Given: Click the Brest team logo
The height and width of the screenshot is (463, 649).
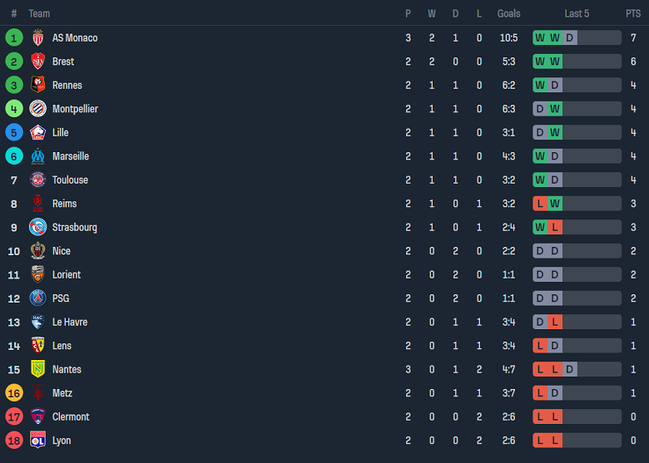Looking at the screenshot, I should click(37, 62).
